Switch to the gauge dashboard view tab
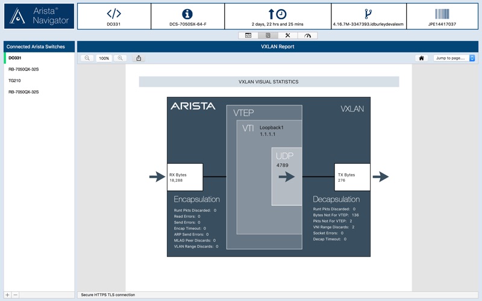The image size is (482, 301). 307,36
